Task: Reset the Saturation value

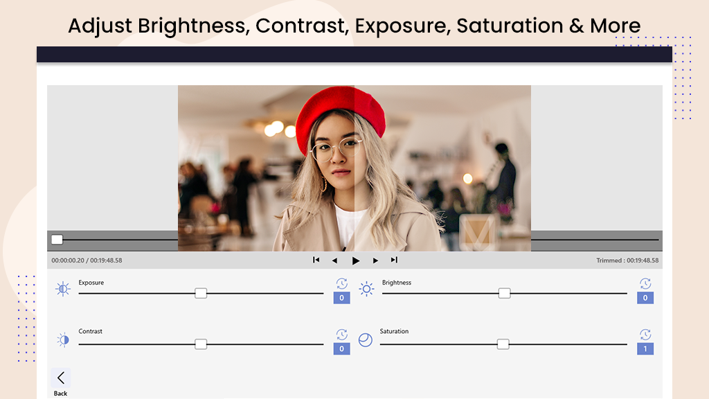Action: [x=645, y=335]
